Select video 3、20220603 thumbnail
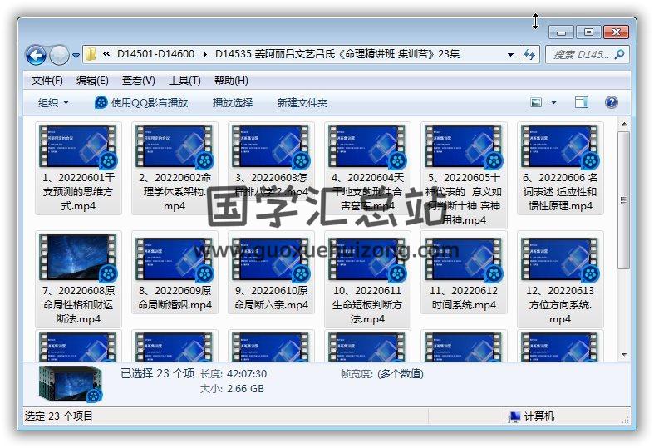Image resolution: width=654 pixels, height=448 pixels. pos(271,146)
